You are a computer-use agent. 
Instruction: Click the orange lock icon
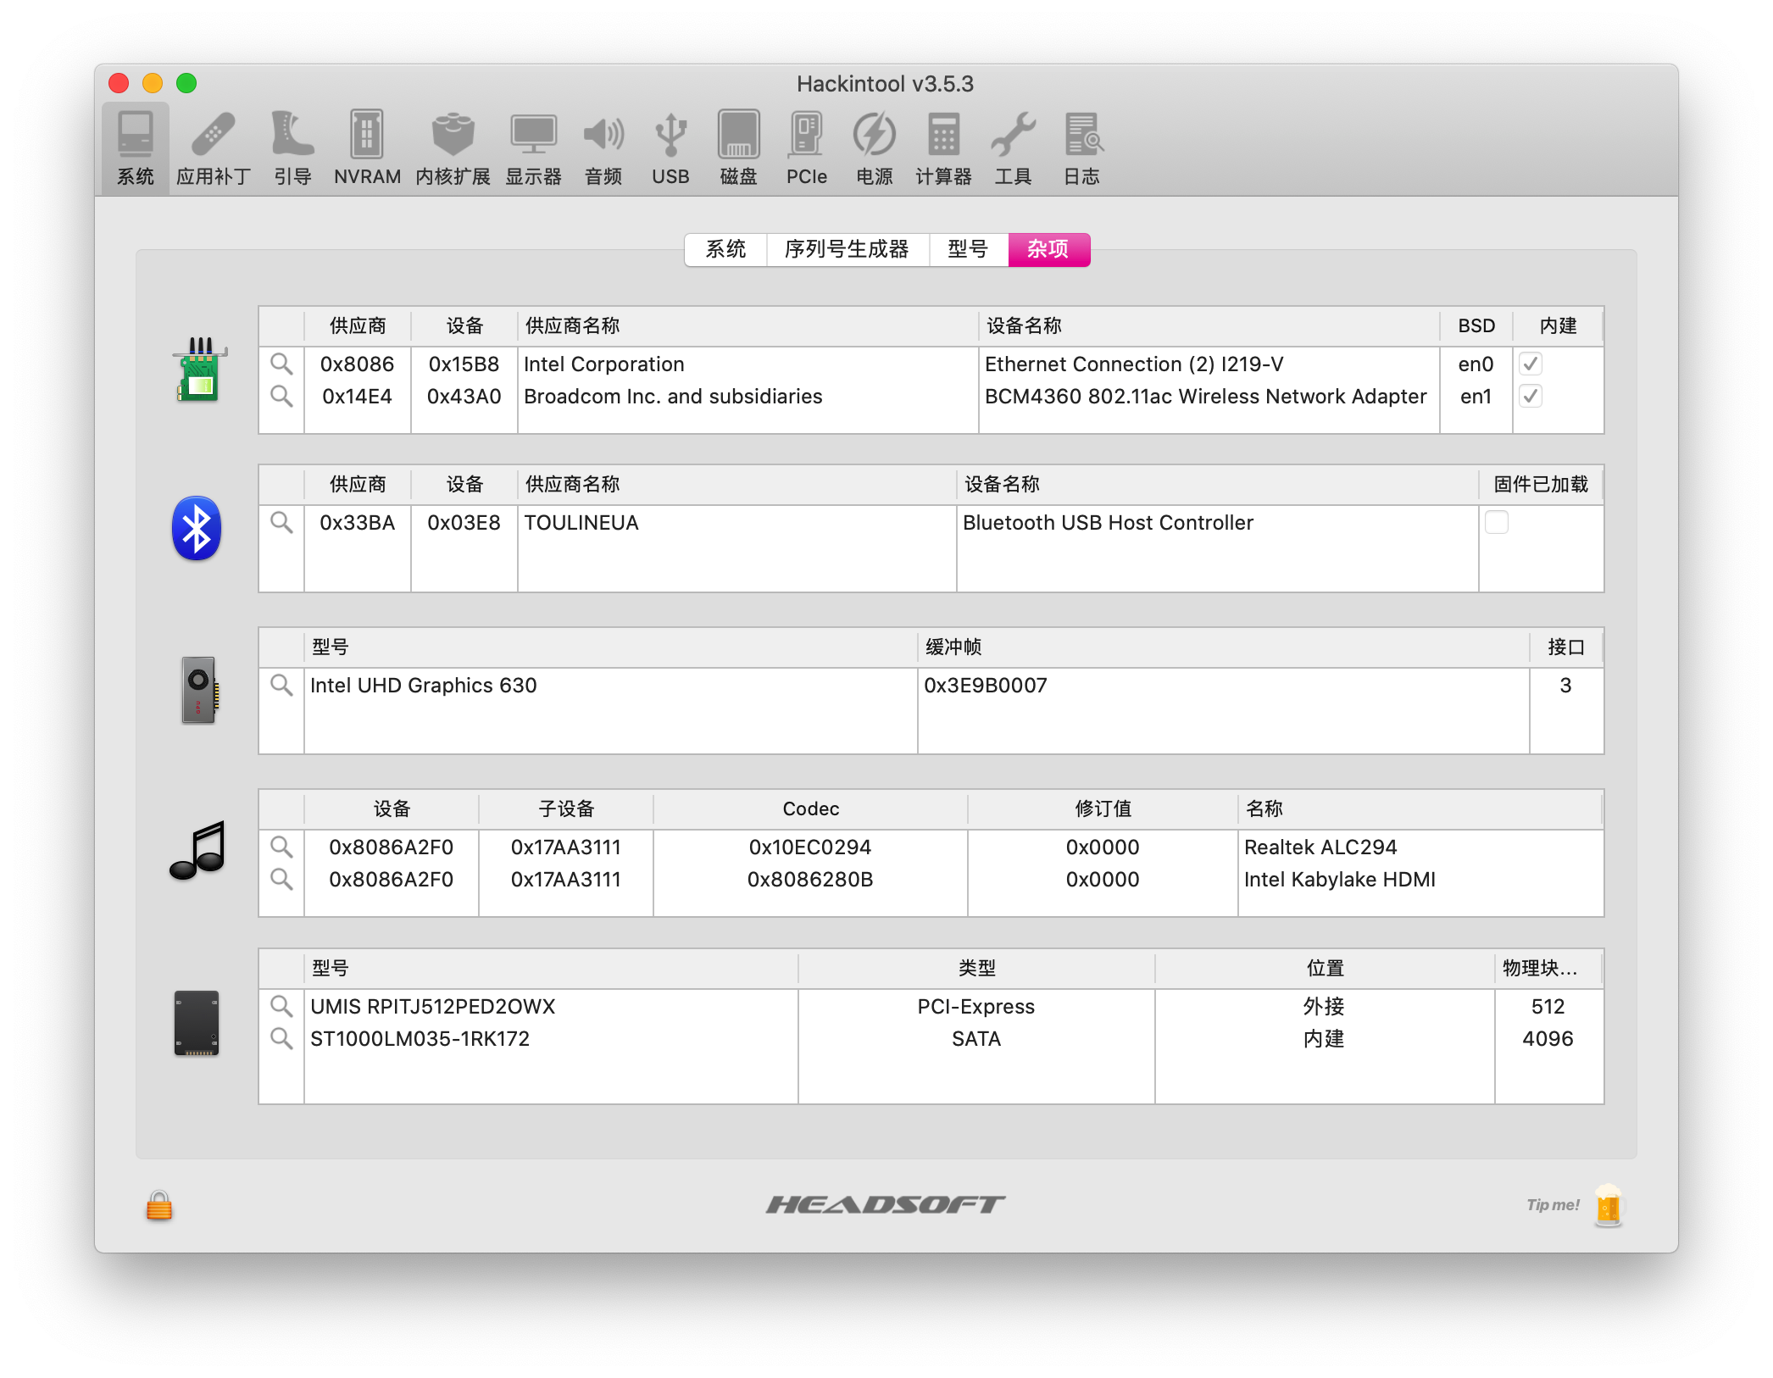tap(159, 1205)
